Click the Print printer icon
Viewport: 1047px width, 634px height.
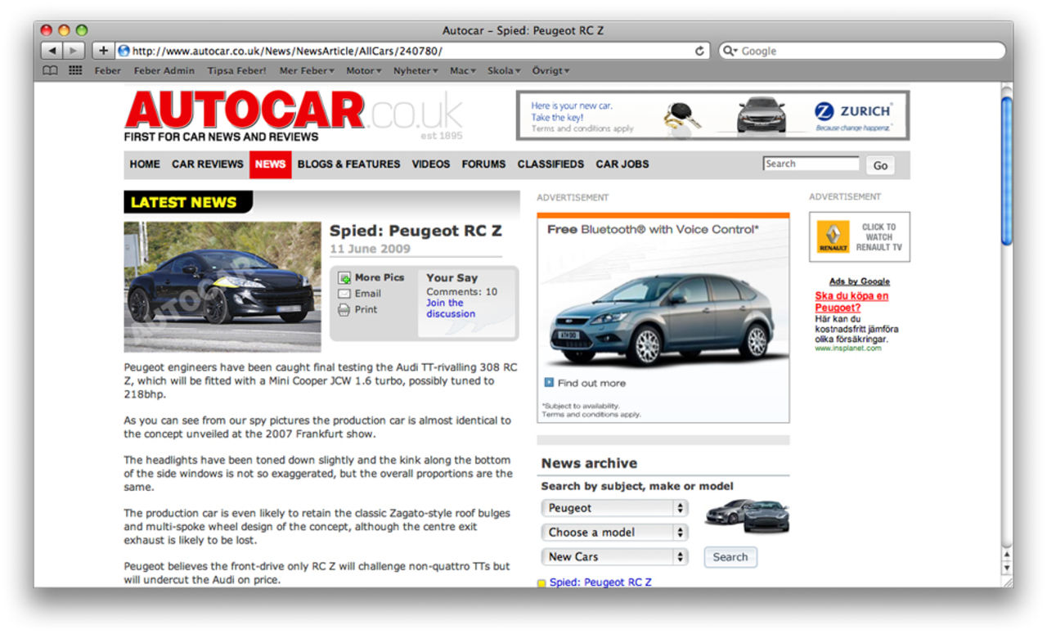344,310
